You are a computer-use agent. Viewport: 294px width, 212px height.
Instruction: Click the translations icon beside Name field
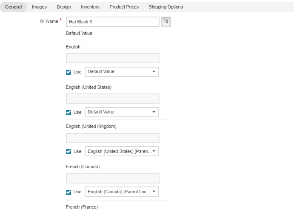tap(166, 22)
